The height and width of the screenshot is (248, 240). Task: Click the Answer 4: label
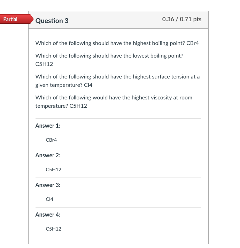[x=48, y=215]
